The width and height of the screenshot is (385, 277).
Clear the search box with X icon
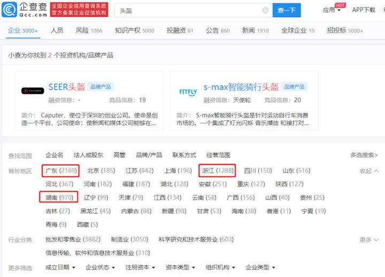pyautogui.click(x=265, y=10)
